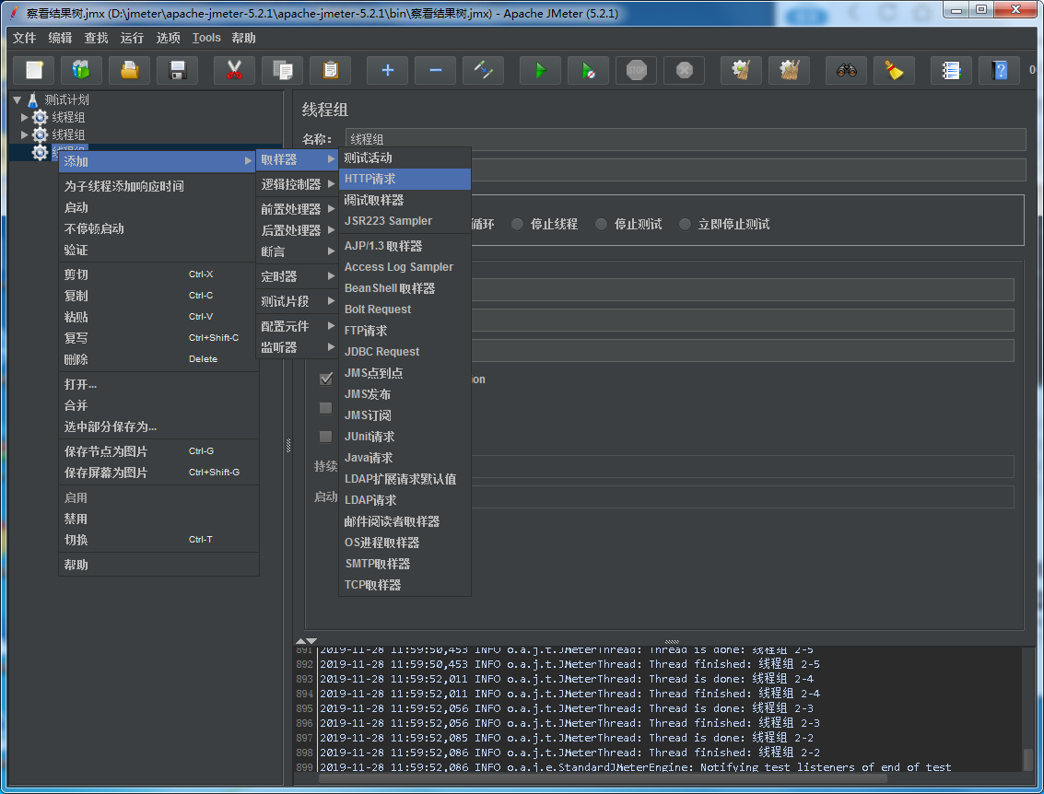
Task: Open the Help question mark icon
Action: [1000, 70]
